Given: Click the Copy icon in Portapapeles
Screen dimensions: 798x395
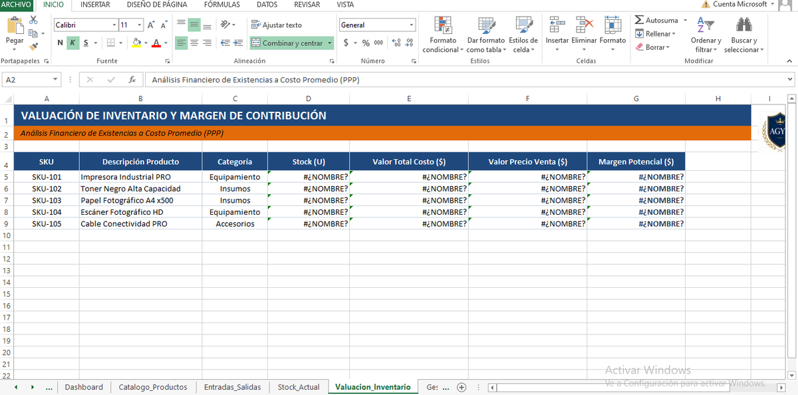Looking at the screenshot, I should tap(33, 33).
